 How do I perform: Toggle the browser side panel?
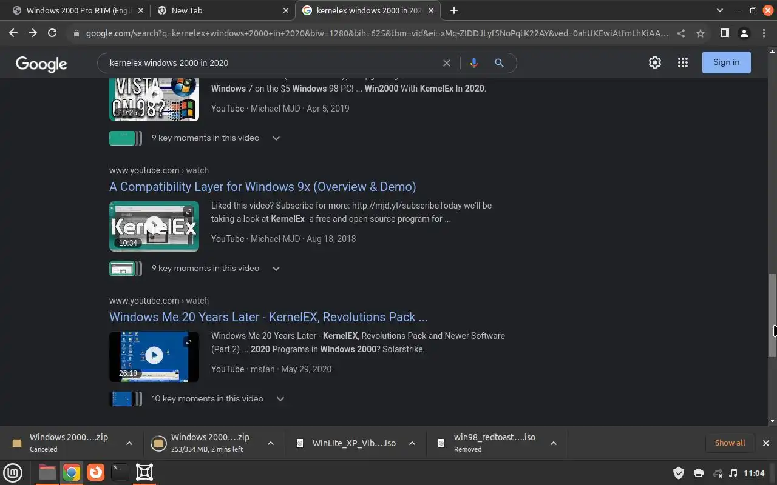coord(724,33)
